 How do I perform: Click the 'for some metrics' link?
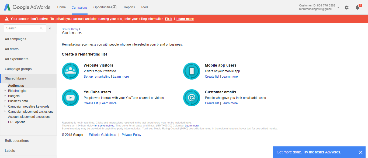(104, 126)
